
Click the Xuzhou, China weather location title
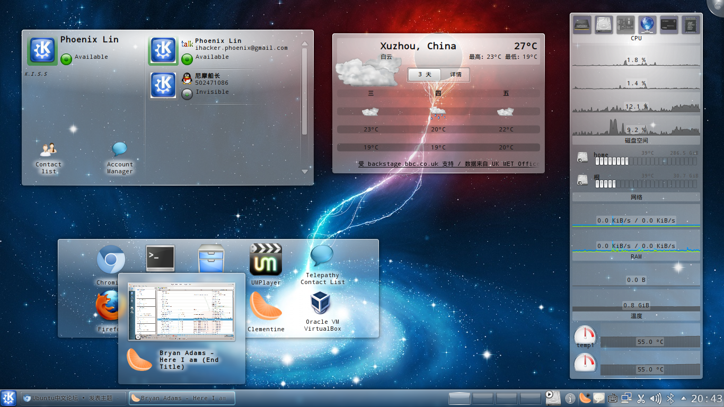pos(418,46)
